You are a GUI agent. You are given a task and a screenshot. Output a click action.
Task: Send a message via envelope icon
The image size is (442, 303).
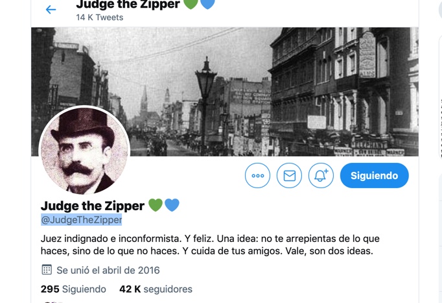click(x=289, y=175)
